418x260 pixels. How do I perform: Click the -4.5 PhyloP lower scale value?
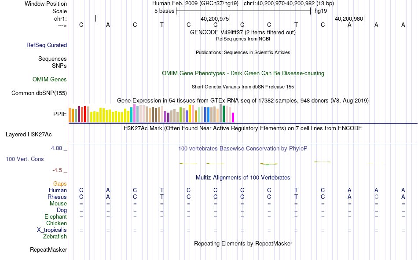click(x=57, y=170)
